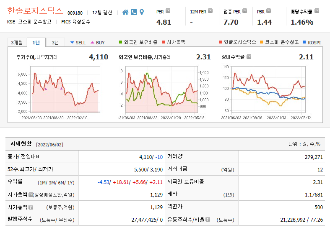Click the 한솔로지스틱스 company title

coord(35,11)
